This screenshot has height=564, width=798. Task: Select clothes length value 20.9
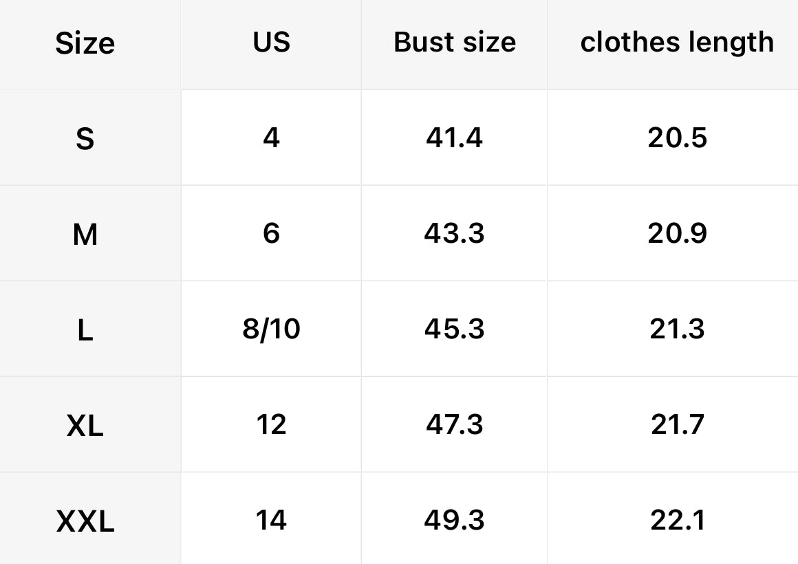pos(677,234)
